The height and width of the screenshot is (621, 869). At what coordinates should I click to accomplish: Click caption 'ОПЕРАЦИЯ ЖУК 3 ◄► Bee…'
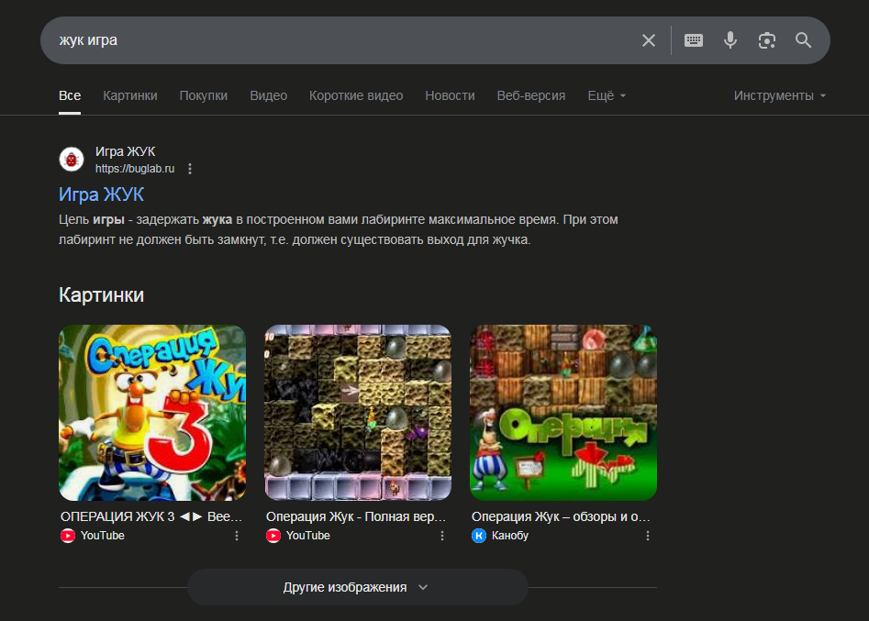pos(151,516)
